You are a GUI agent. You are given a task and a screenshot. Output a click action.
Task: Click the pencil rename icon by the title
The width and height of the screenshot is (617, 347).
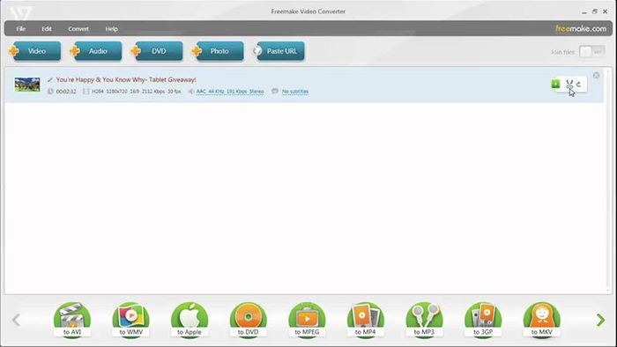pyautogui.click(x=50, y=80)
